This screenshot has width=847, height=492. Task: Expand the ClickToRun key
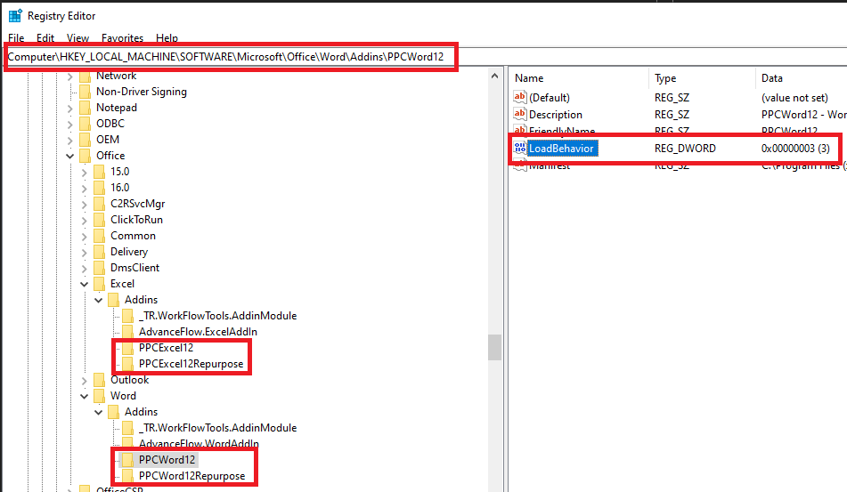(x=85, y=221)
